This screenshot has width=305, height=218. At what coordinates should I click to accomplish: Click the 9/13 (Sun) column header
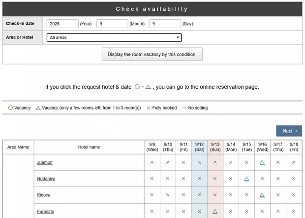[215, 147]
